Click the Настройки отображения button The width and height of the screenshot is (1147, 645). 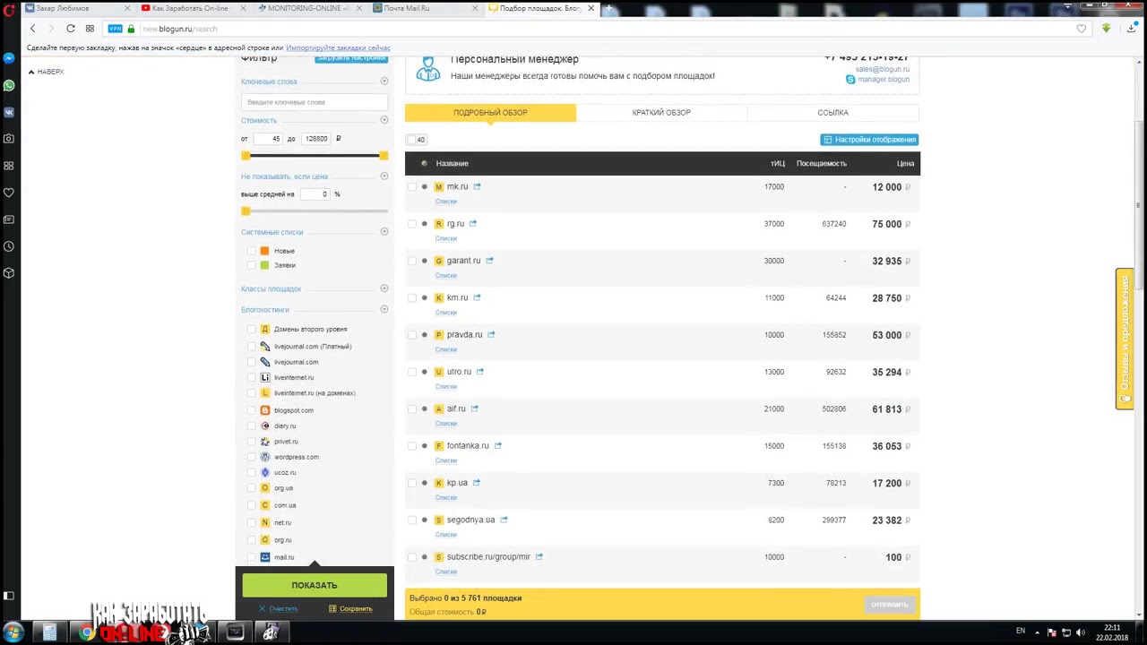(869, 140)
